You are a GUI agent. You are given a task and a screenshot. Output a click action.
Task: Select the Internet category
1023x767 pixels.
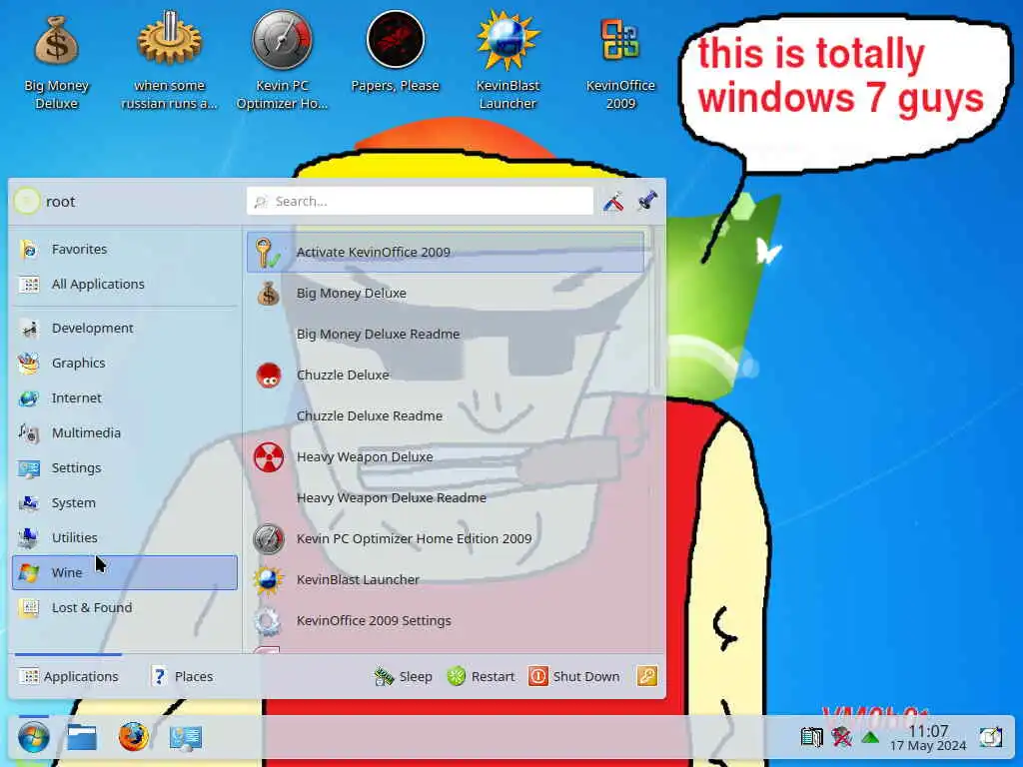point(124,397)
